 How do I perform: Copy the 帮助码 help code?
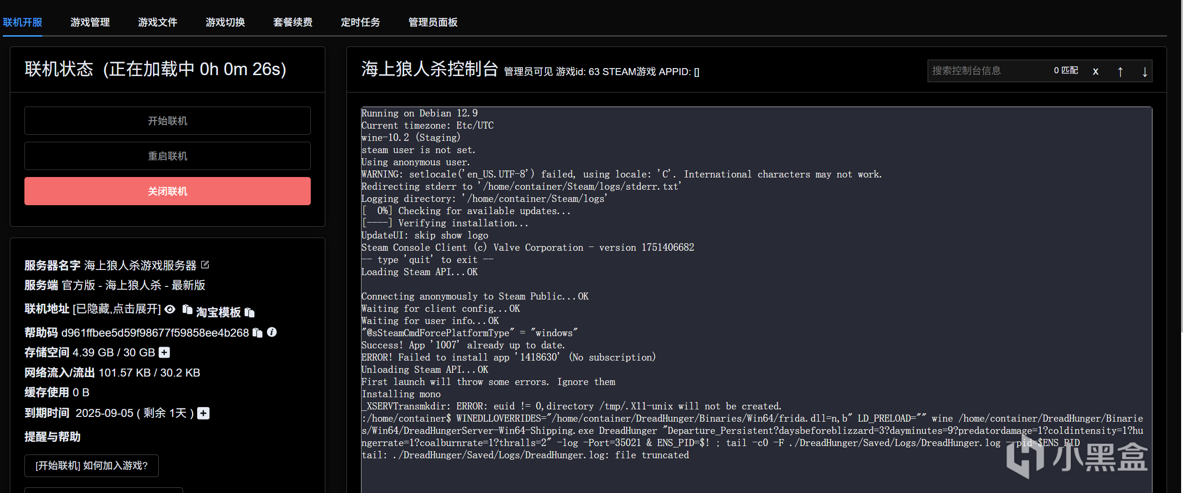(x=257, y=332)
